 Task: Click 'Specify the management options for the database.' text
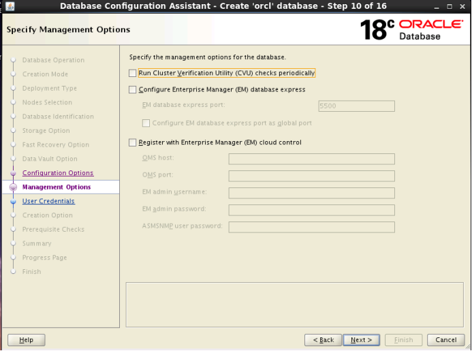point(208,57)
